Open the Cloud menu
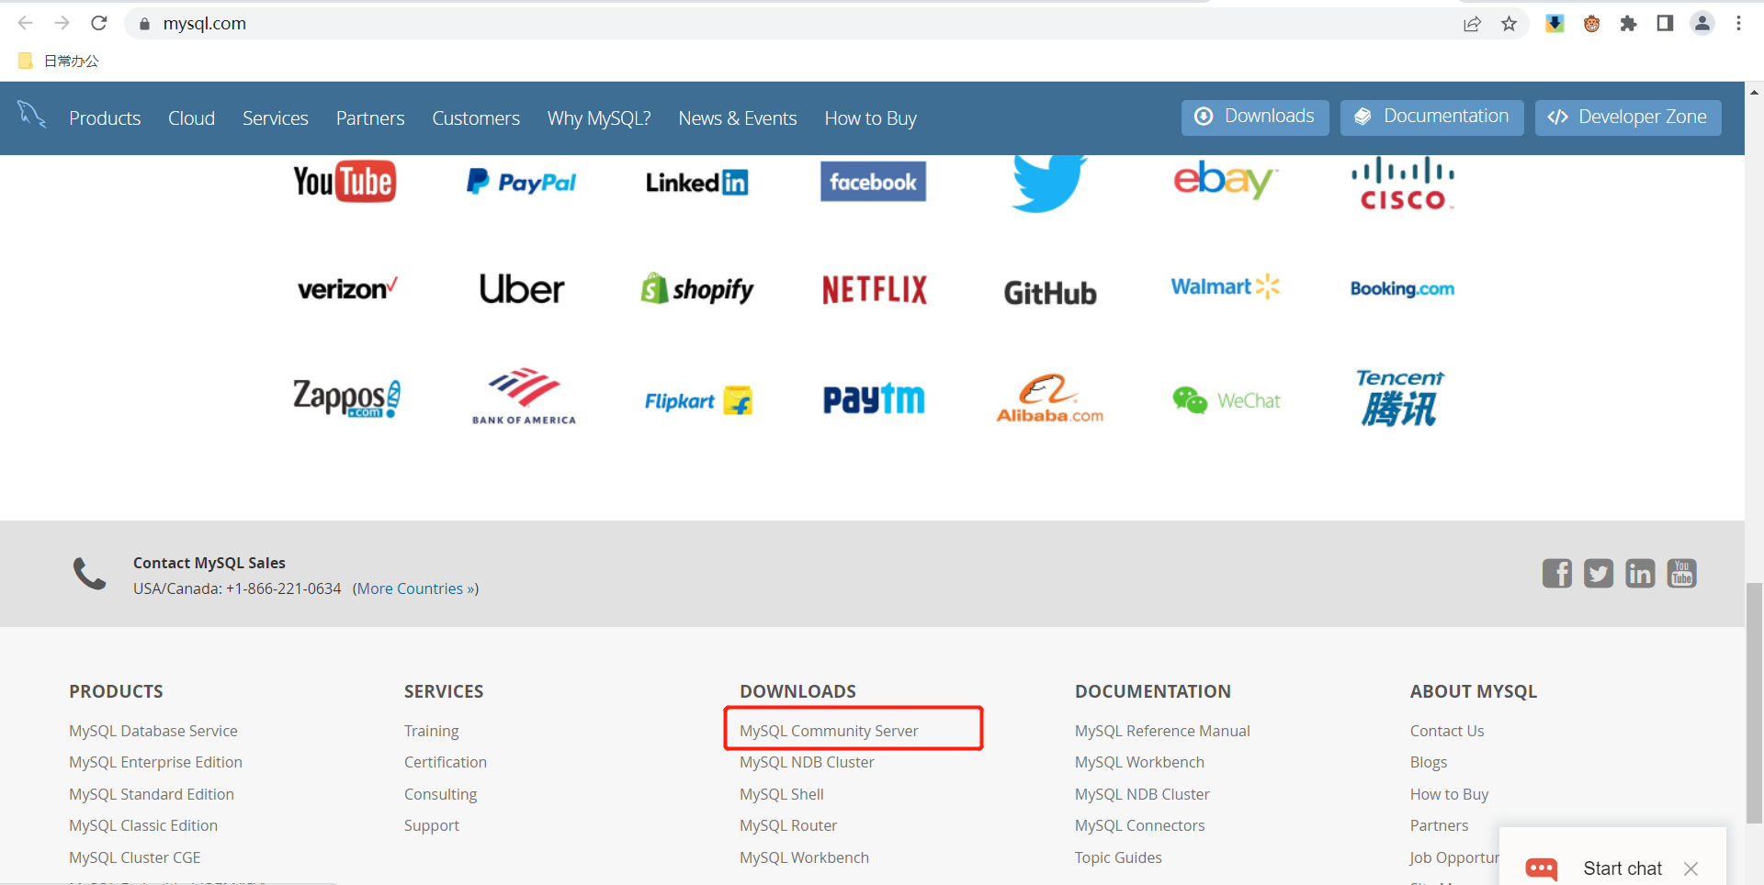This screenshot has height=885, width=1764. 191,118
